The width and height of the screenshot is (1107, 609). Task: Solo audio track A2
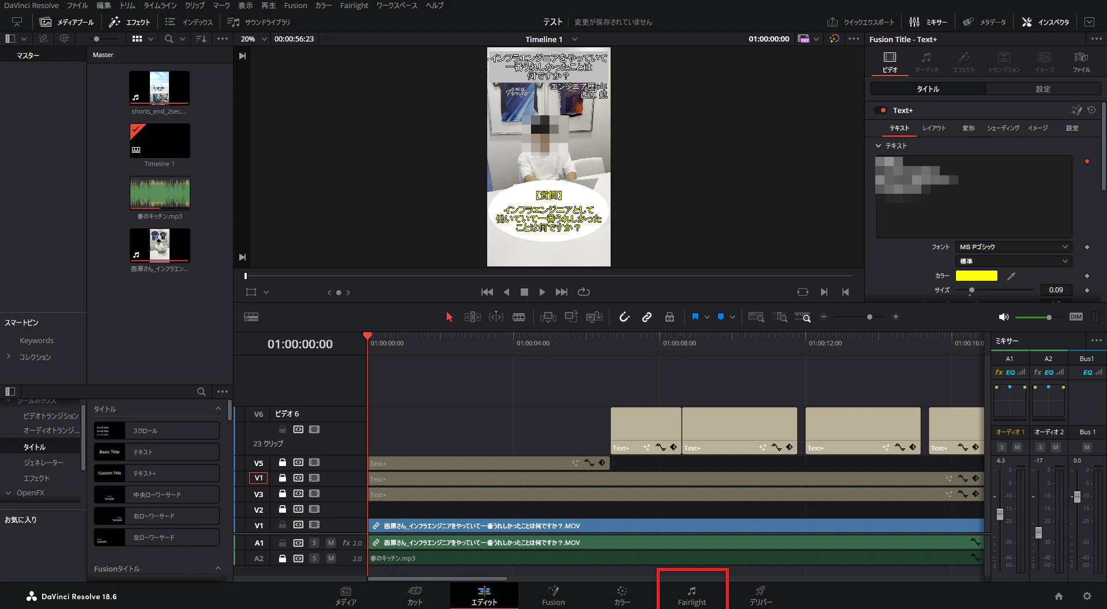314,558
